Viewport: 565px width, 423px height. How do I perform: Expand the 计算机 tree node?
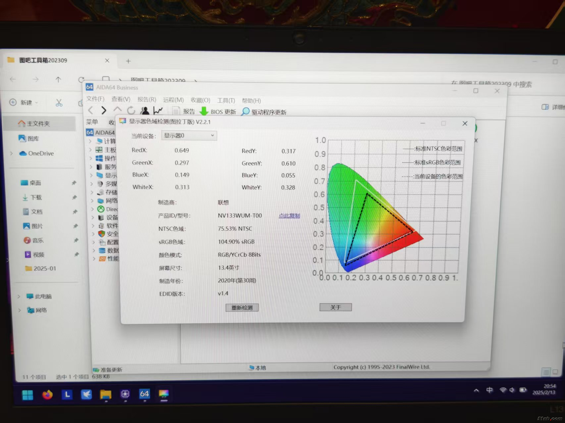coord(90,141)
